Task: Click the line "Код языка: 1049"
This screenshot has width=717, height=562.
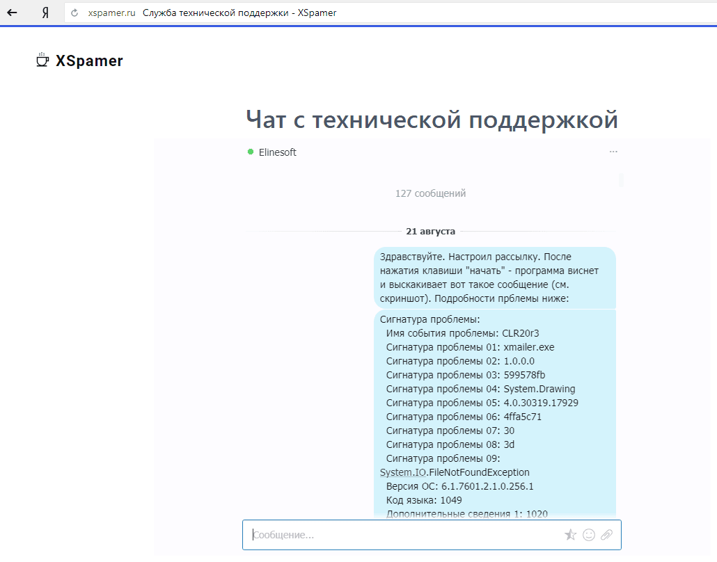Action: 424,500
